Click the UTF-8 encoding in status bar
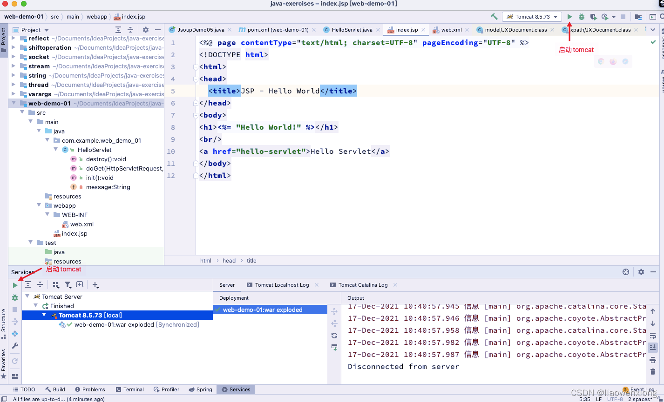This screenshot has width=664, height=402. coord(615,399)
